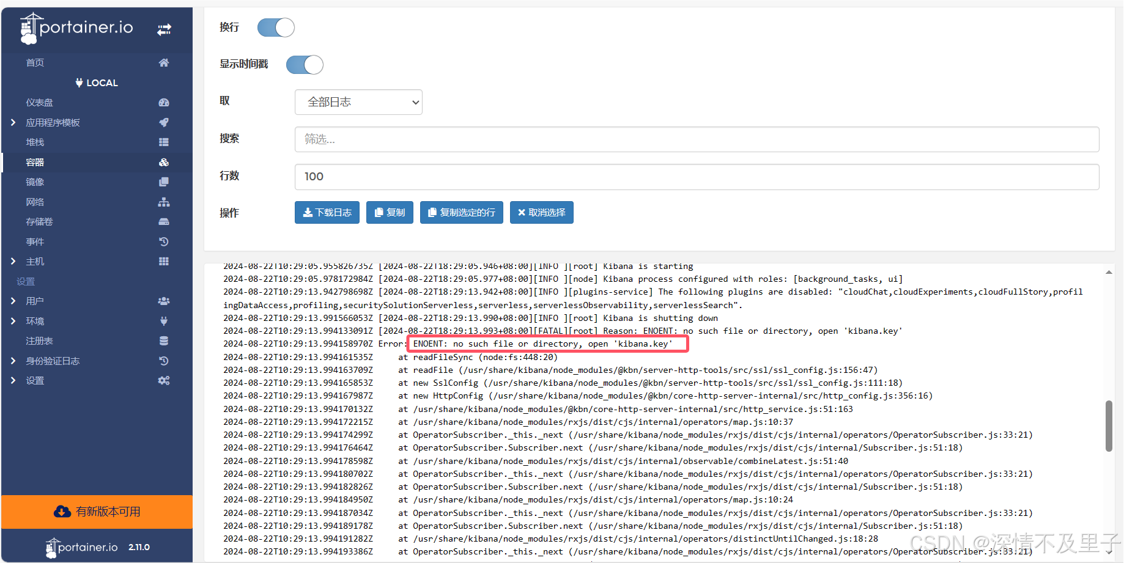
Task: Click the plug icon beside 环境
Action: coord(164,321)
